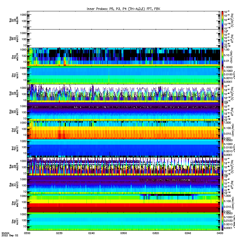The height and width of the screenshot is (251, 235).
Task: Click the '(V/m)²/Hz' unit label of top color bar
Action: click(232, 20)
